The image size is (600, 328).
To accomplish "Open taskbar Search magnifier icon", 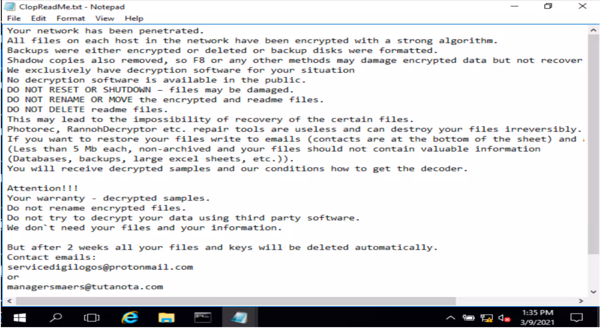I will click(56, 318).
